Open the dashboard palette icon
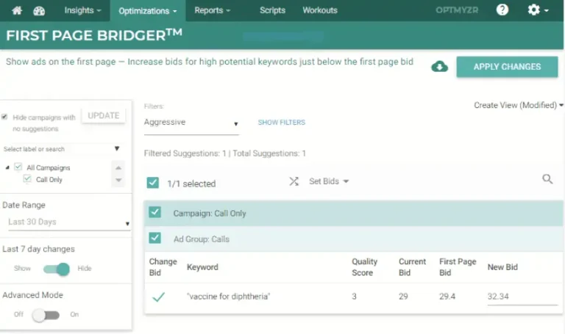565x334 pixels. [39, 11]
